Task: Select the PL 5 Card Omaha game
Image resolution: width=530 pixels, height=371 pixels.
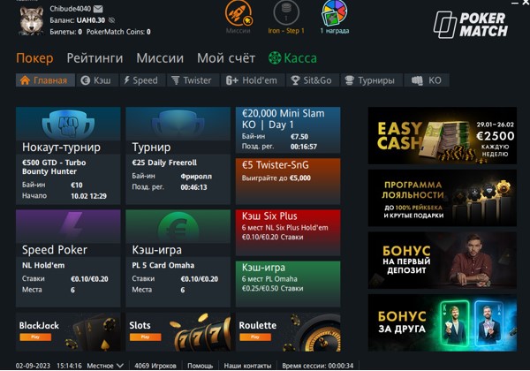Action: pos(163,265)
